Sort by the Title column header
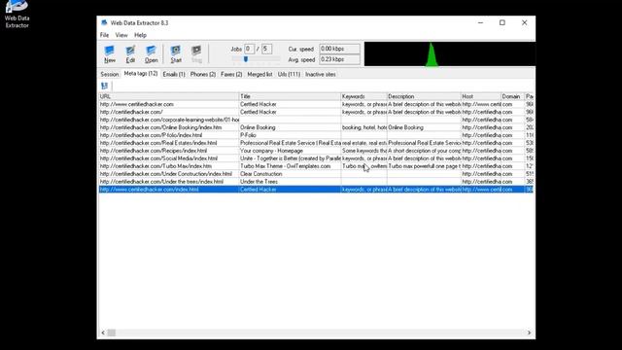This screenshot has width=622, height=350. [290, 96]
